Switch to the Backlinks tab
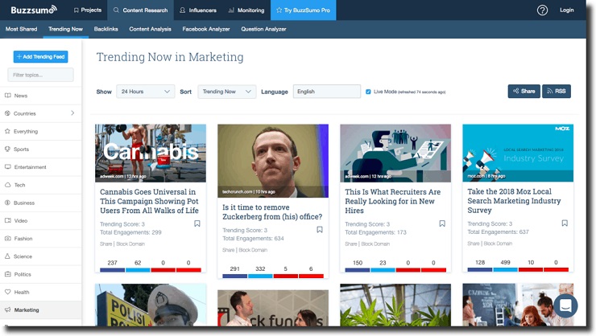 (106, 29)
